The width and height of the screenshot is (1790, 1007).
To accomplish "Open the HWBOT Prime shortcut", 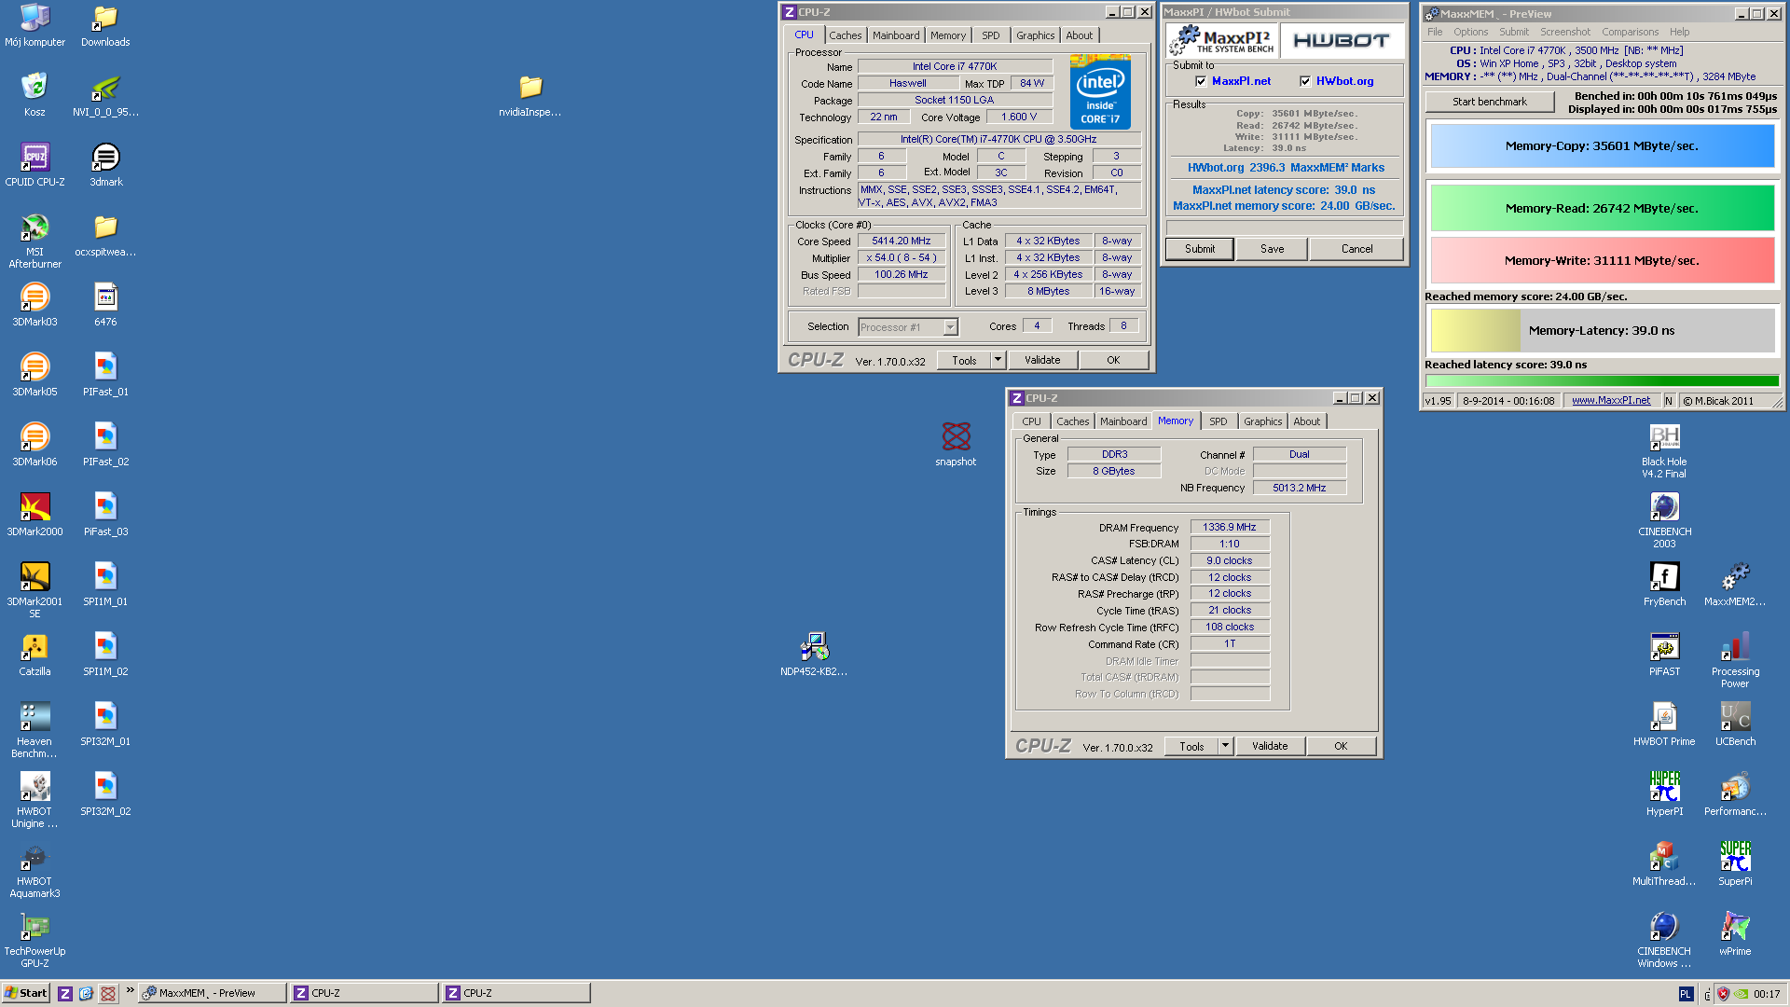I will click(x=1664, y=724).
